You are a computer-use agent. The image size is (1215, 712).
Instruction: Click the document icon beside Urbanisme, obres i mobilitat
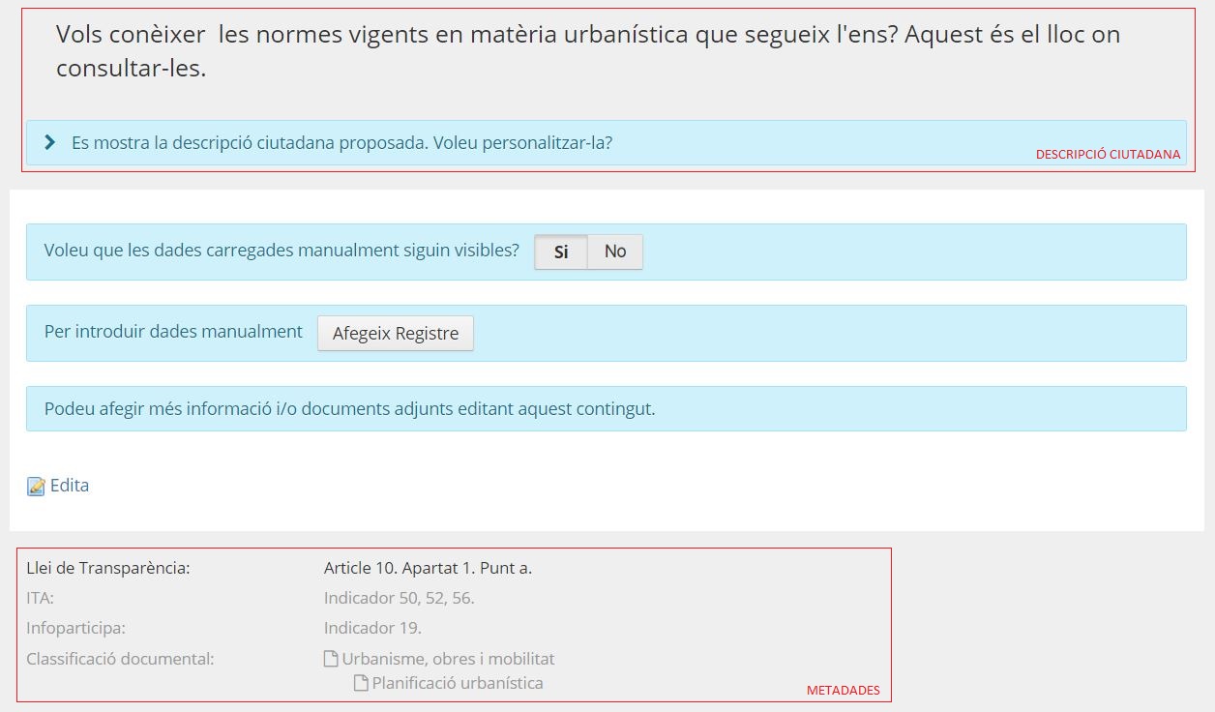[x=331, y=660]
